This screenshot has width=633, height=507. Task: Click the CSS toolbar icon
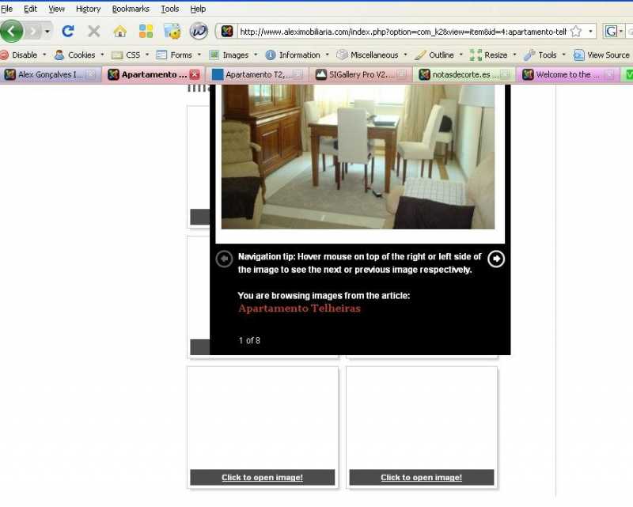point(117,55)
